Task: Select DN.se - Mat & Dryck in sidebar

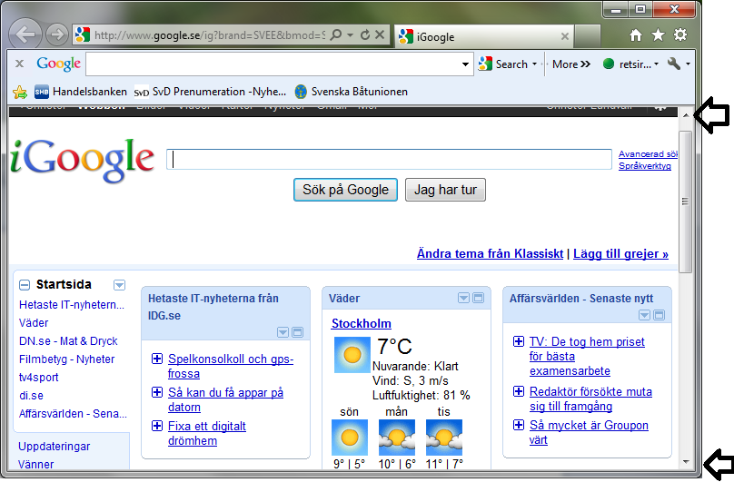Action: (68, 341)
